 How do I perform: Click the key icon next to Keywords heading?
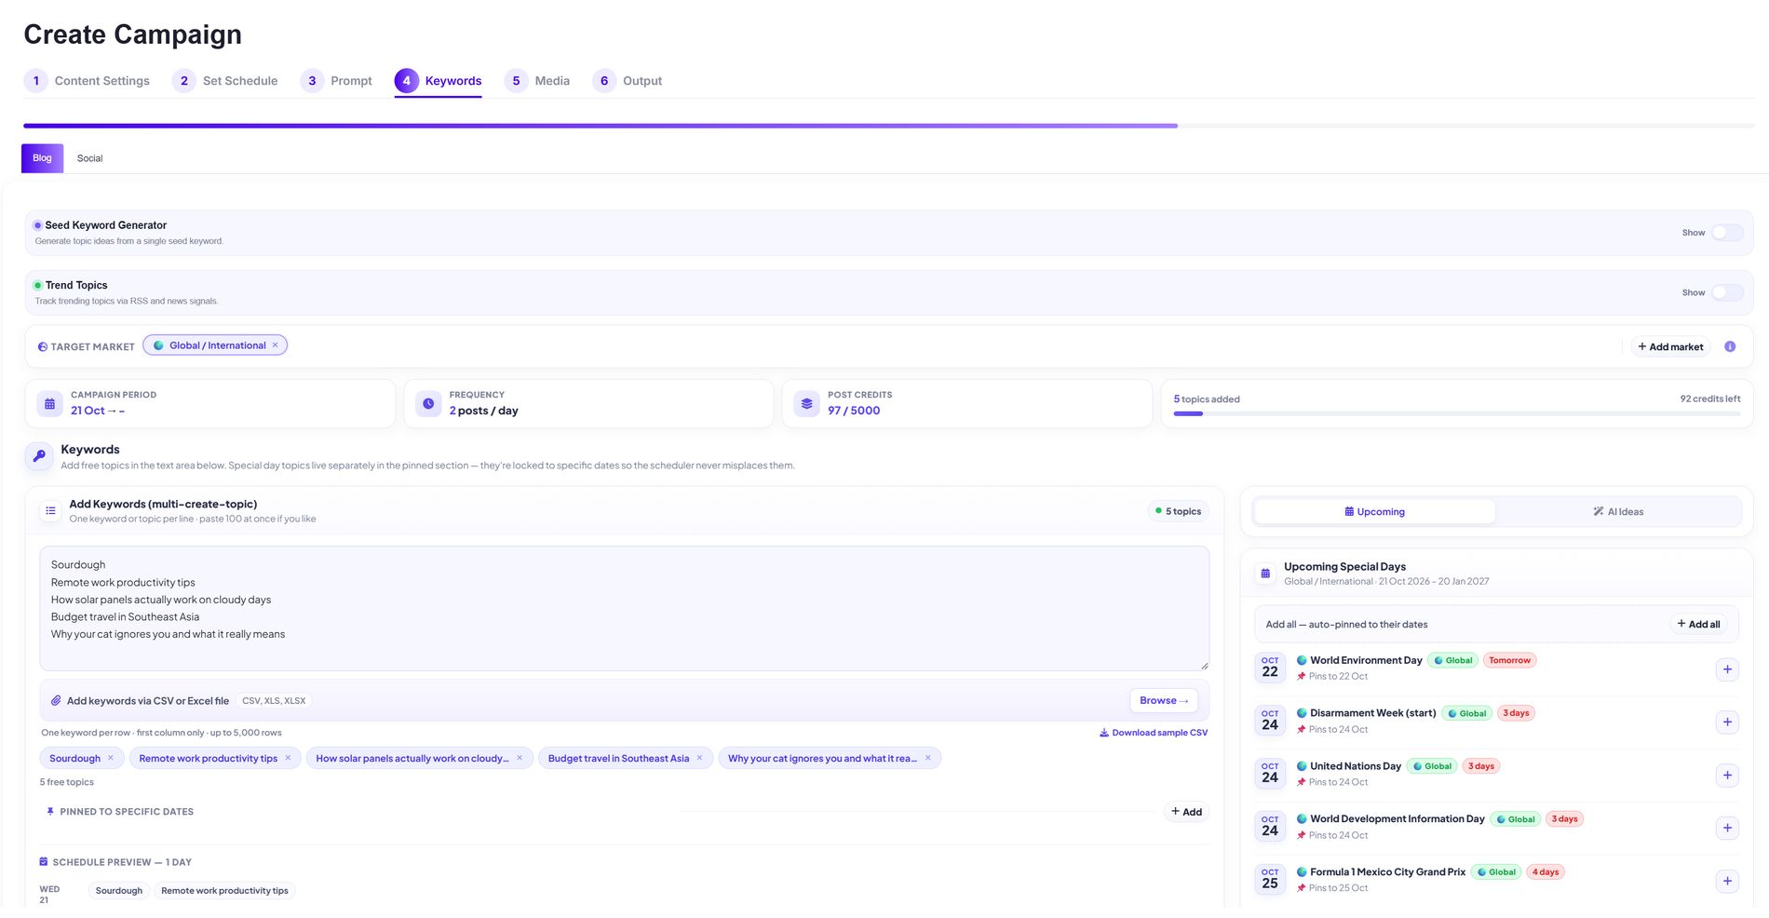[39, 456]
